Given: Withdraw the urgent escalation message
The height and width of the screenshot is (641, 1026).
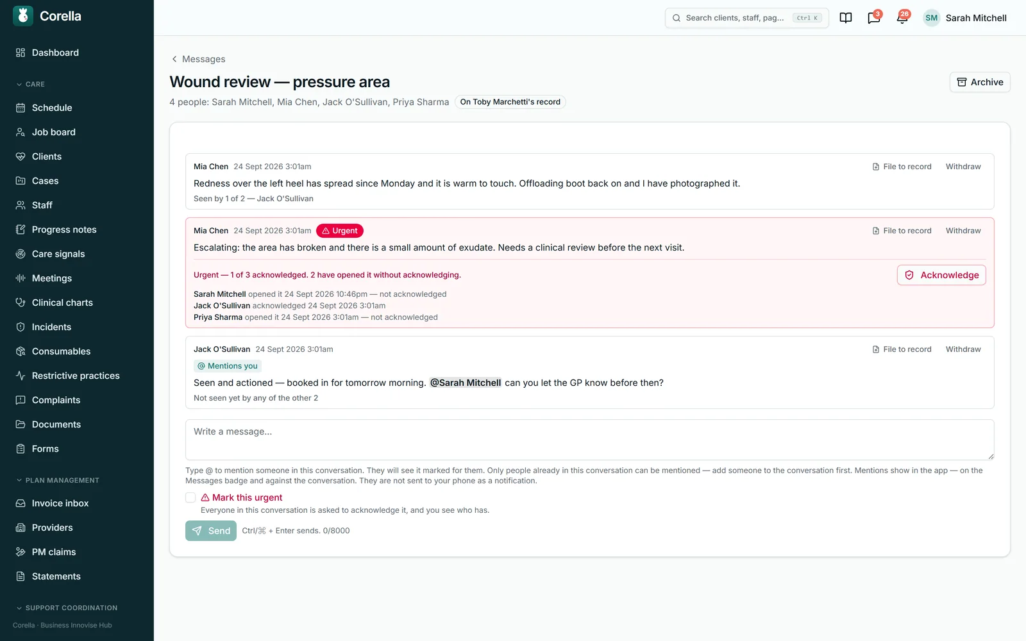Looking at the screenshot, I should tap(963, 231).
